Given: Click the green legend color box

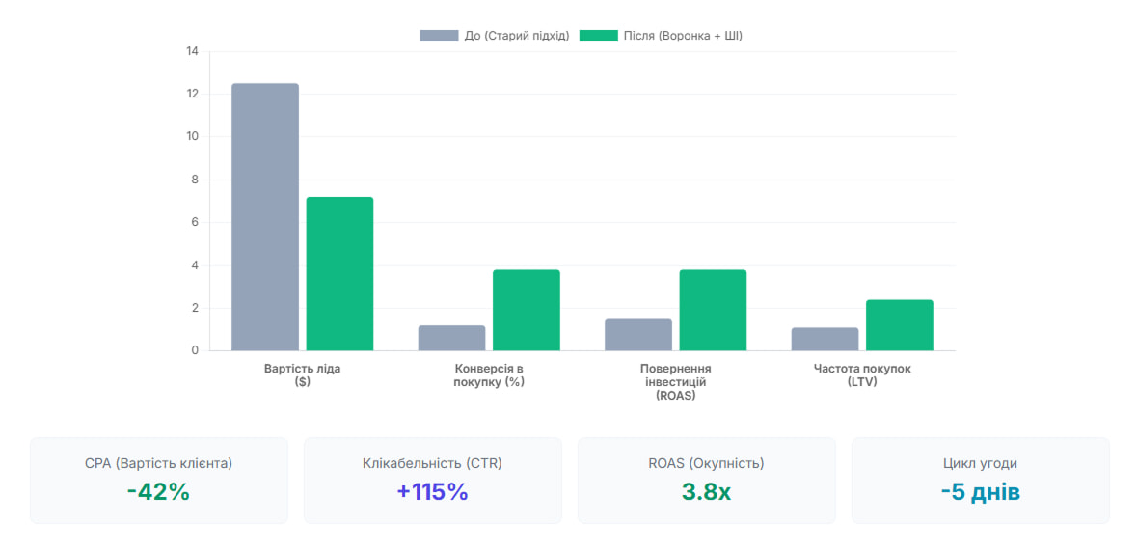Looking at the screenshot, I should coord(598,36).
